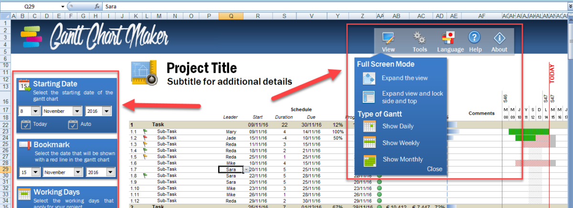573x208 pixels.
Task: Open the Tools gears icon
Action: click(419, 38)
